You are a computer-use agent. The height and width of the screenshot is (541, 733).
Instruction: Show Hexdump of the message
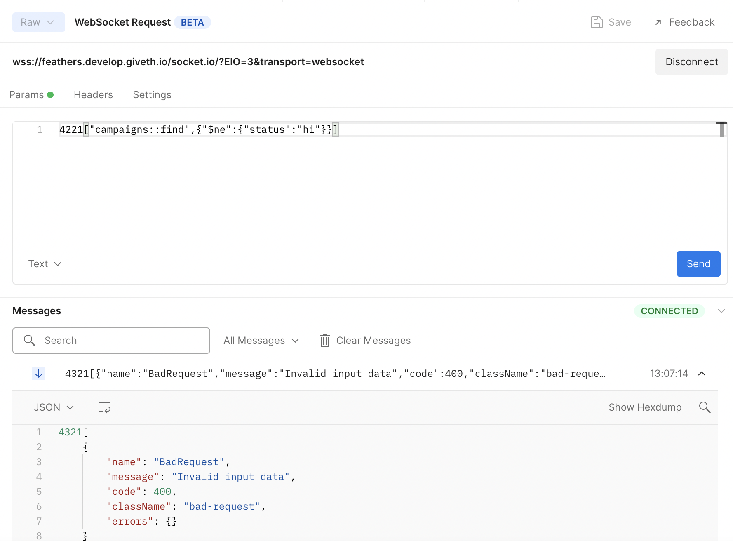click(645, 407)
